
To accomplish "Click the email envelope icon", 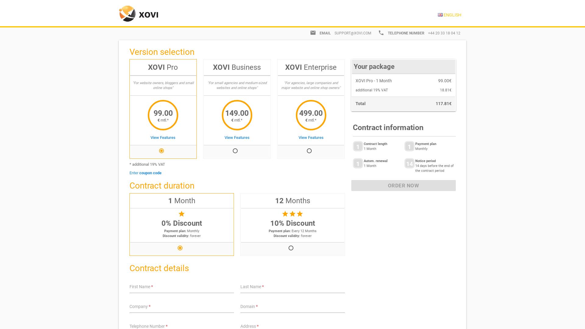I will tap(313, 33).
